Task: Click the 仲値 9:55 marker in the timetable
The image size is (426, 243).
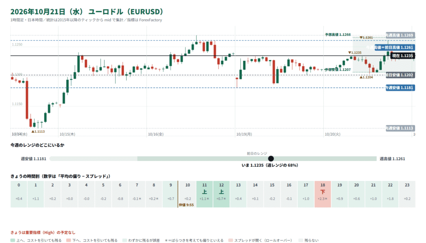Action: tap(186, 205)
